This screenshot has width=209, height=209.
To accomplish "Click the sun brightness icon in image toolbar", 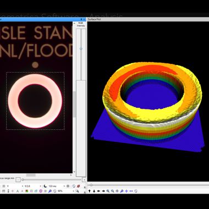I will pos(68,186).
